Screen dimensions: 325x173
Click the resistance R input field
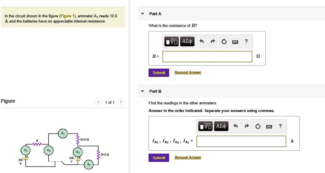(207, 56)
